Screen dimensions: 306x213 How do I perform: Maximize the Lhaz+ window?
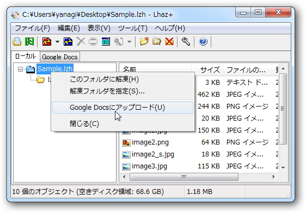tap(258, 12)
